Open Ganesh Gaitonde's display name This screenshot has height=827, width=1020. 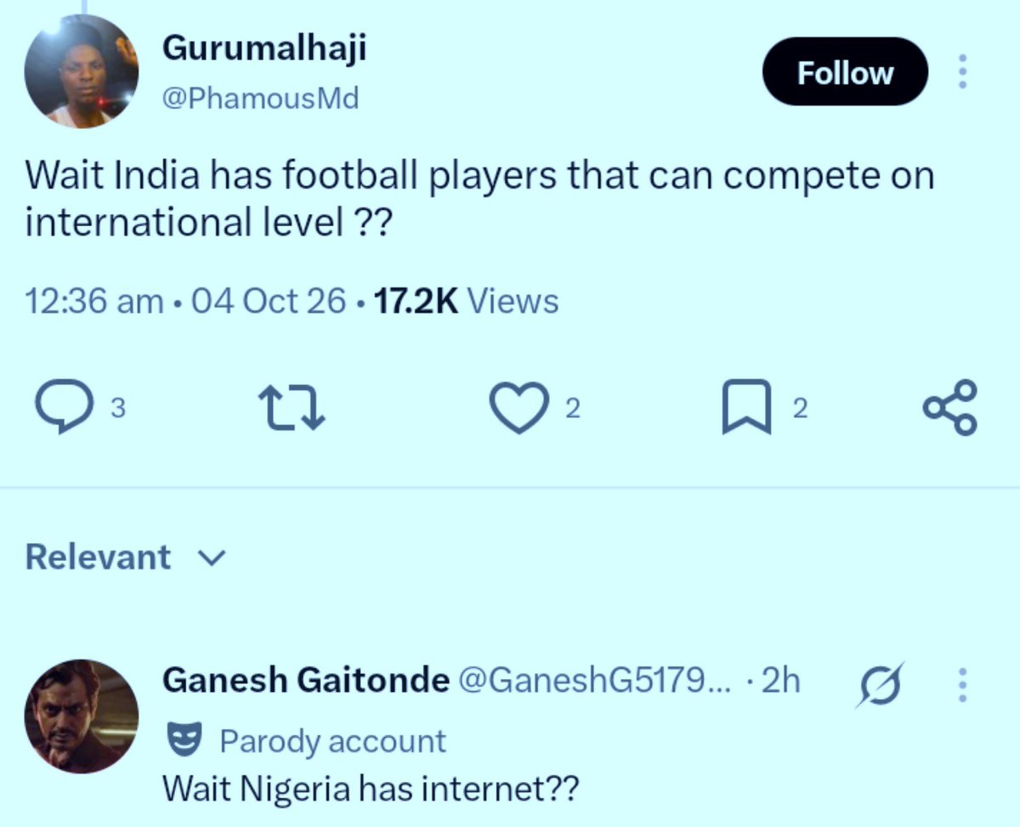pyautogui.click(x=306, y=679)
